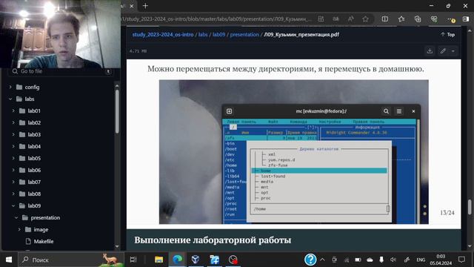Expand the lab03 folder chevron
This screenshot has height=267, width=474.
pos(13,134)
